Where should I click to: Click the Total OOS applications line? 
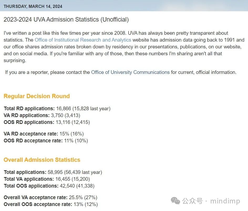[x=49, y=186]
